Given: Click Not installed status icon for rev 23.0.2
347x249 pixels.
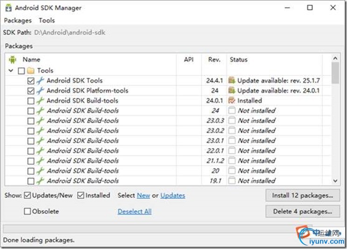Looking at the screenshot, I should [232, 131].
